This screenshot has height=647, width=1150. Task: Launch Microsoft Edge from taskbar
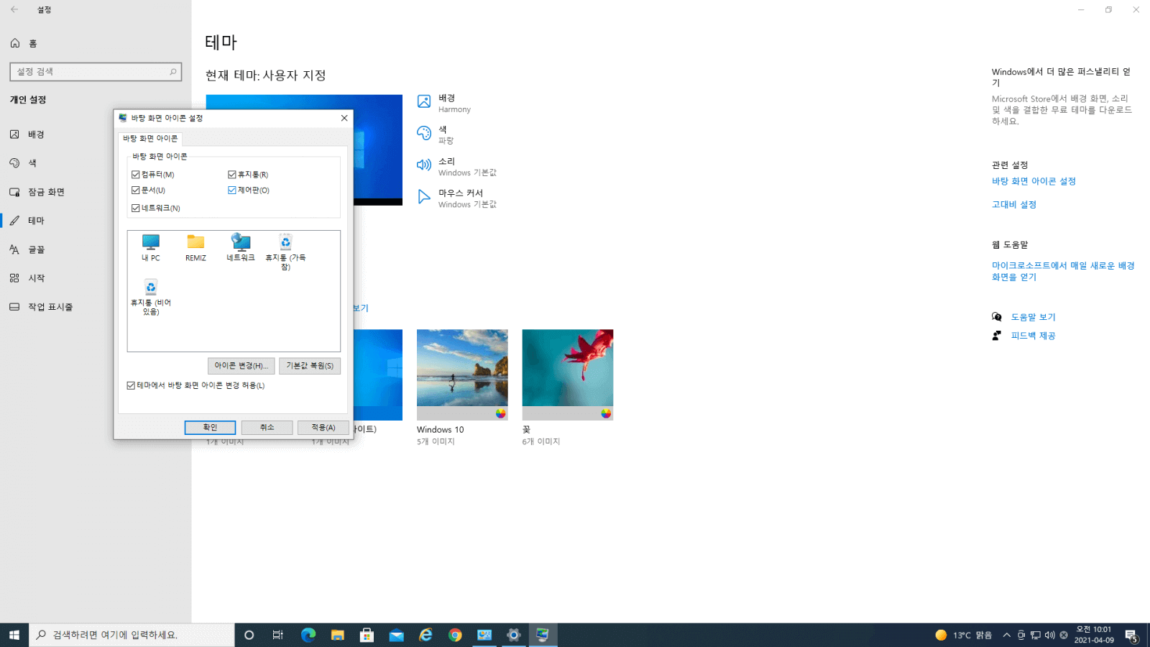click(x=308, y=635)
